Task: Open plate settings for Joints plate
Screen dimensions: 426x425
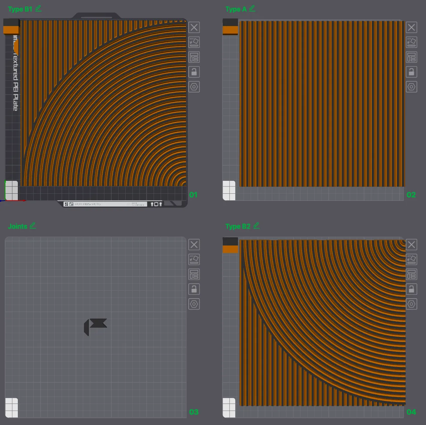Action: [x=194, y=304]
